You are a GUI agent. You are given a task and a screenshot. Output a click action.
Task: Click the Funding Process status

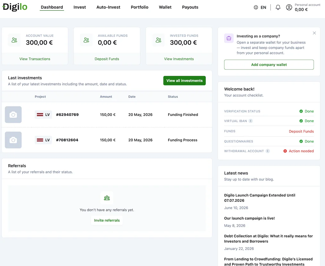(182, 140)
